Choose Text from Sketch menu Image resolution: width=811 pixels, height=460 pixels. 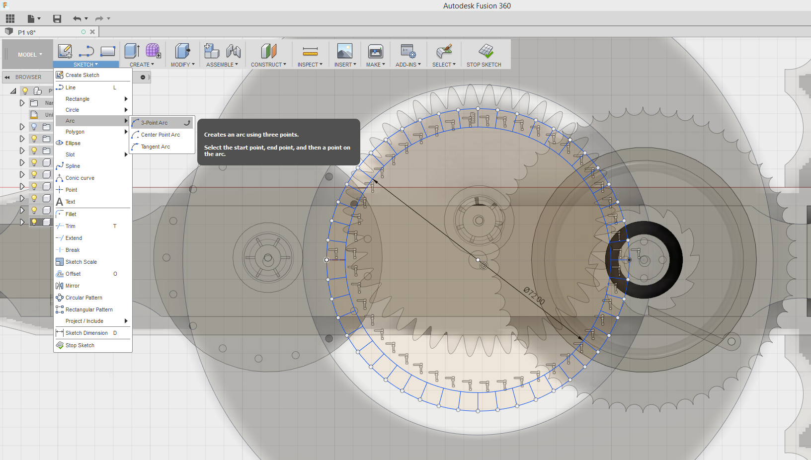click(x=93, y=202)
